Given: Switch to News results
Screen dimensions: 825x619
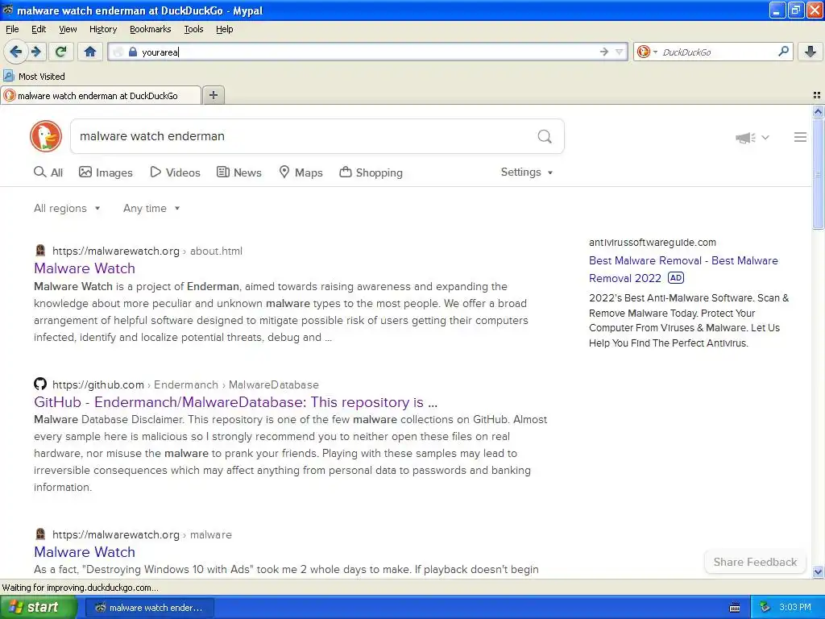Looking at the screenshot, I should pyautogui.click(x=238, y=172).
